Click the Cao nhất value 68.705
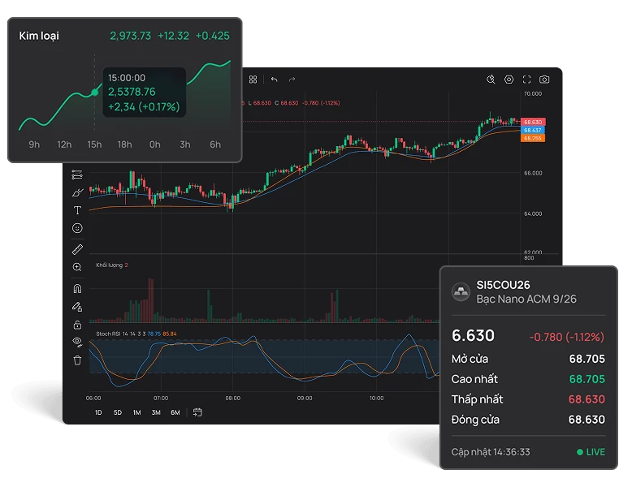This screenshot has height=487, width=619. click(587, 379)
